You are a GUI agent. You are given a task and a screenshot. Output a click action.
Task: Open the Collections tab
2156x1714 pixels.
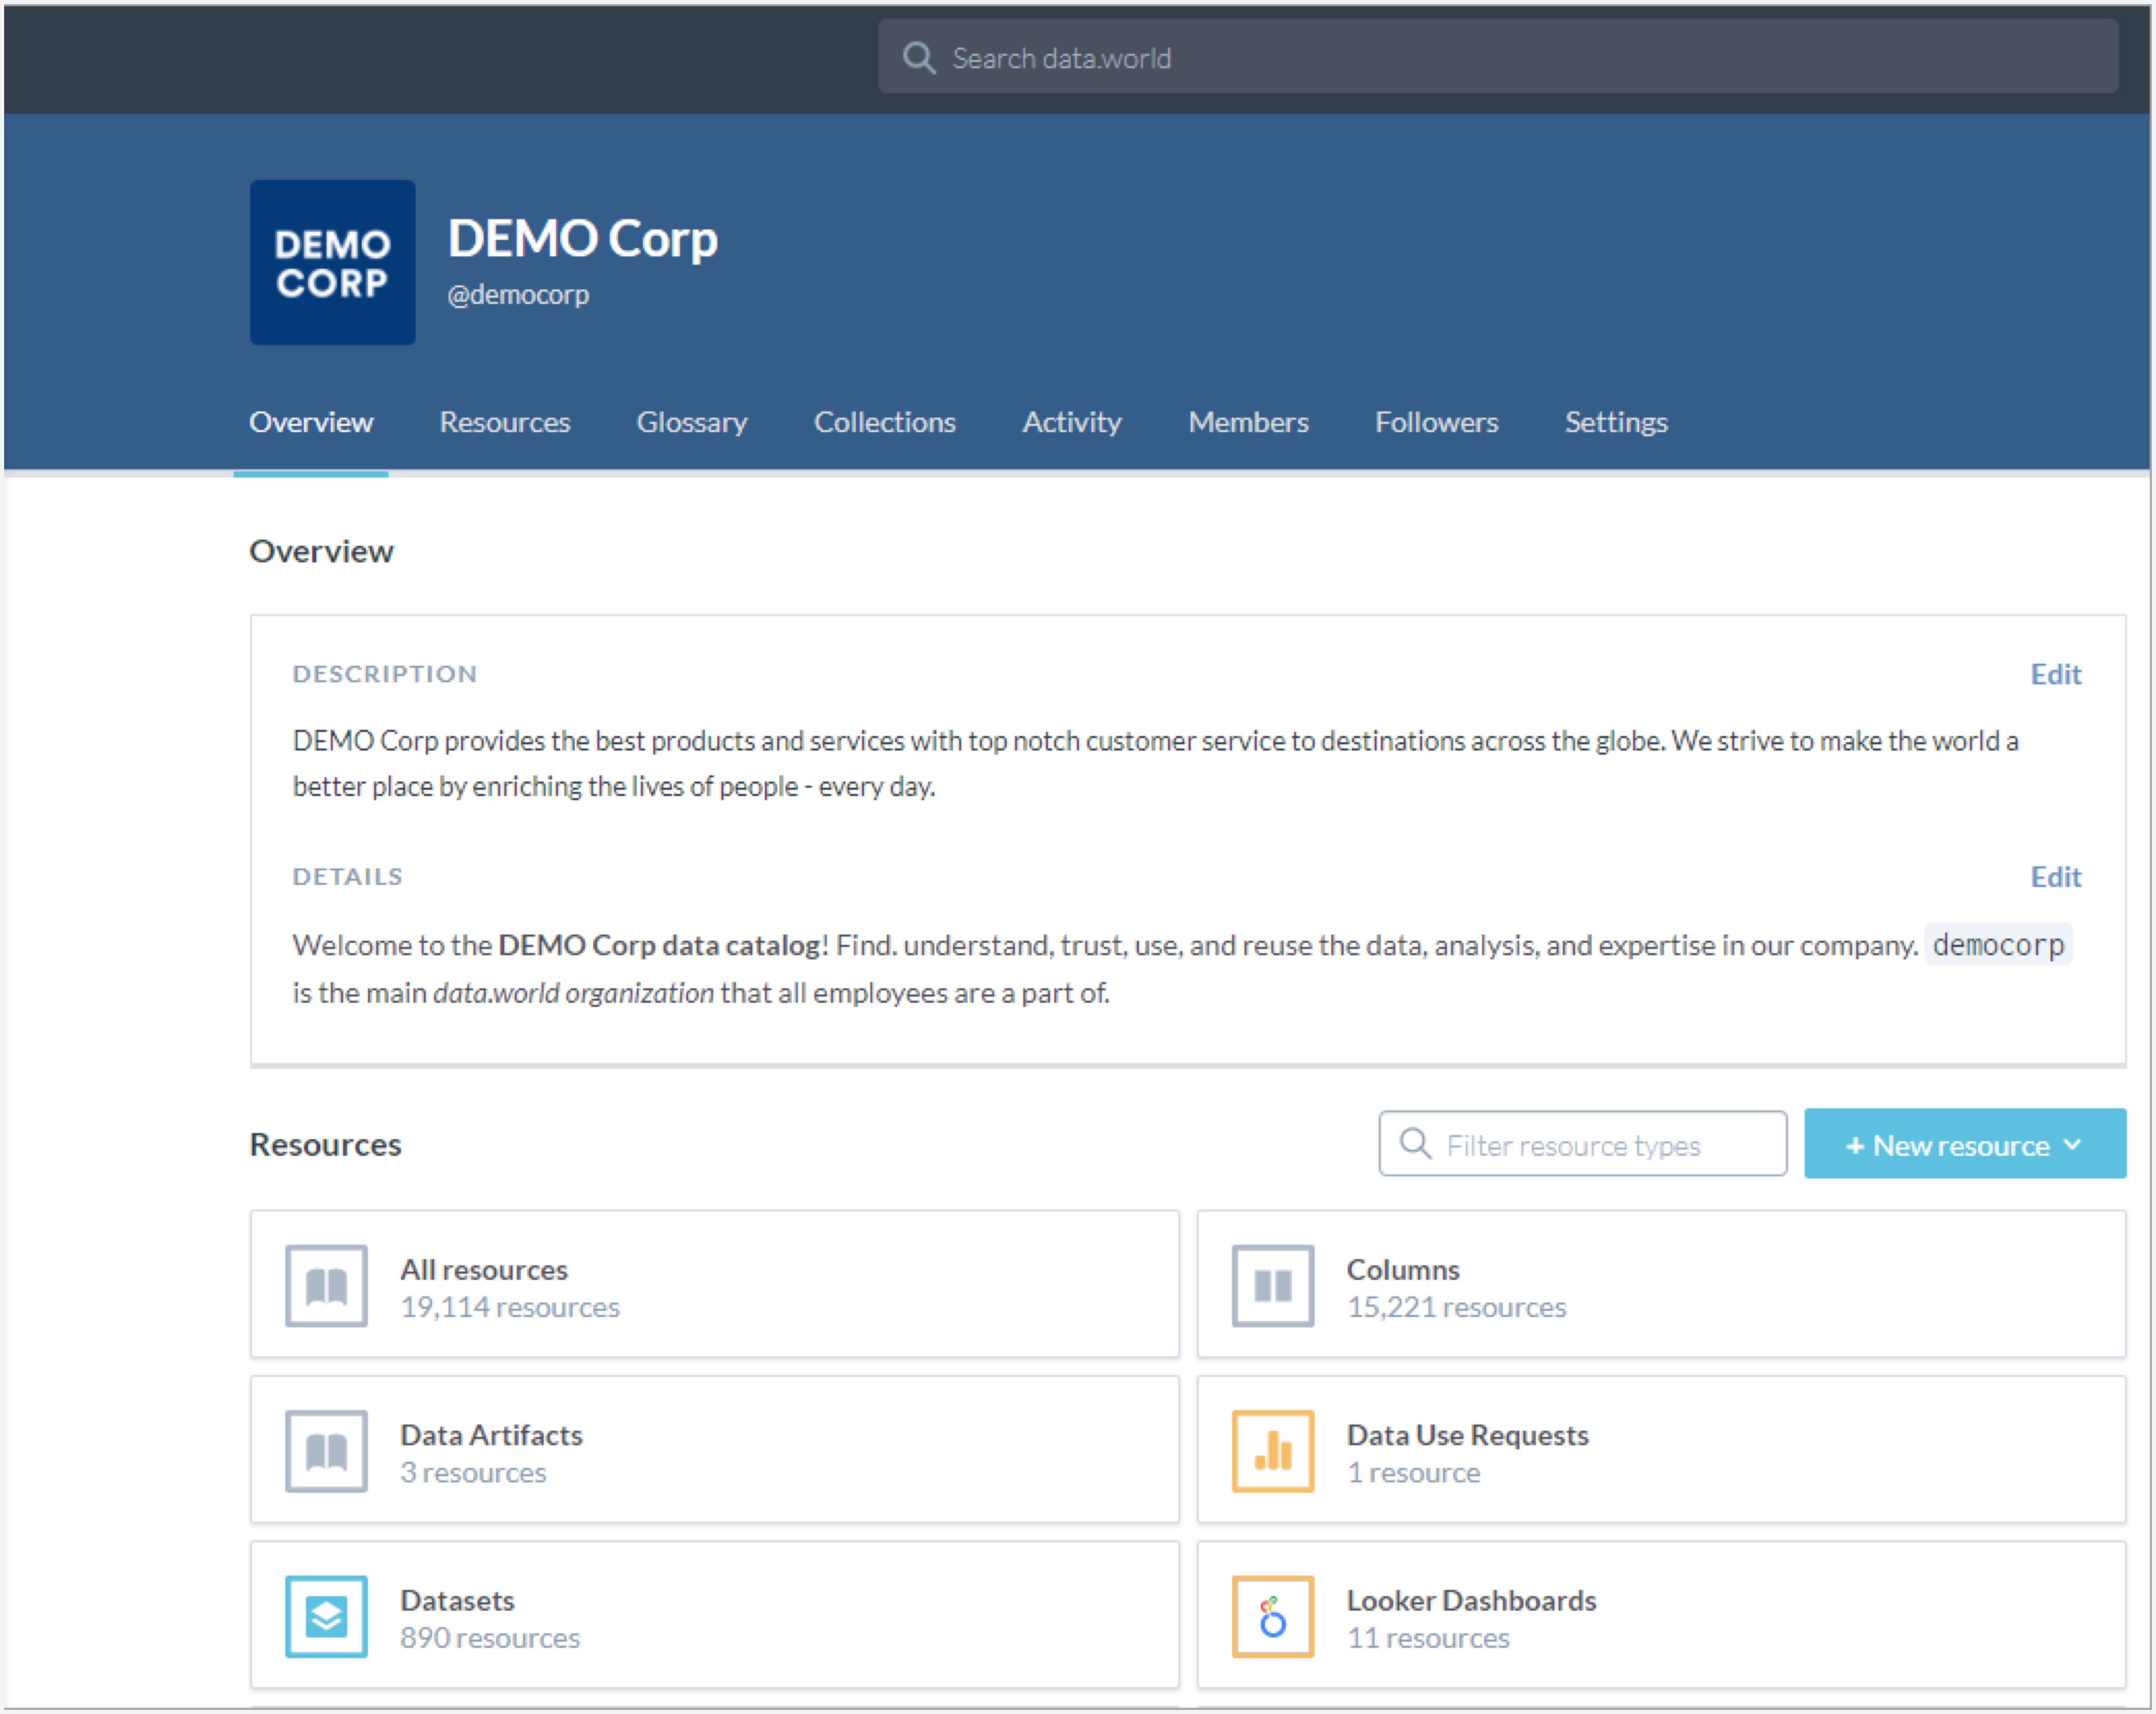click(x=885, y=422)
